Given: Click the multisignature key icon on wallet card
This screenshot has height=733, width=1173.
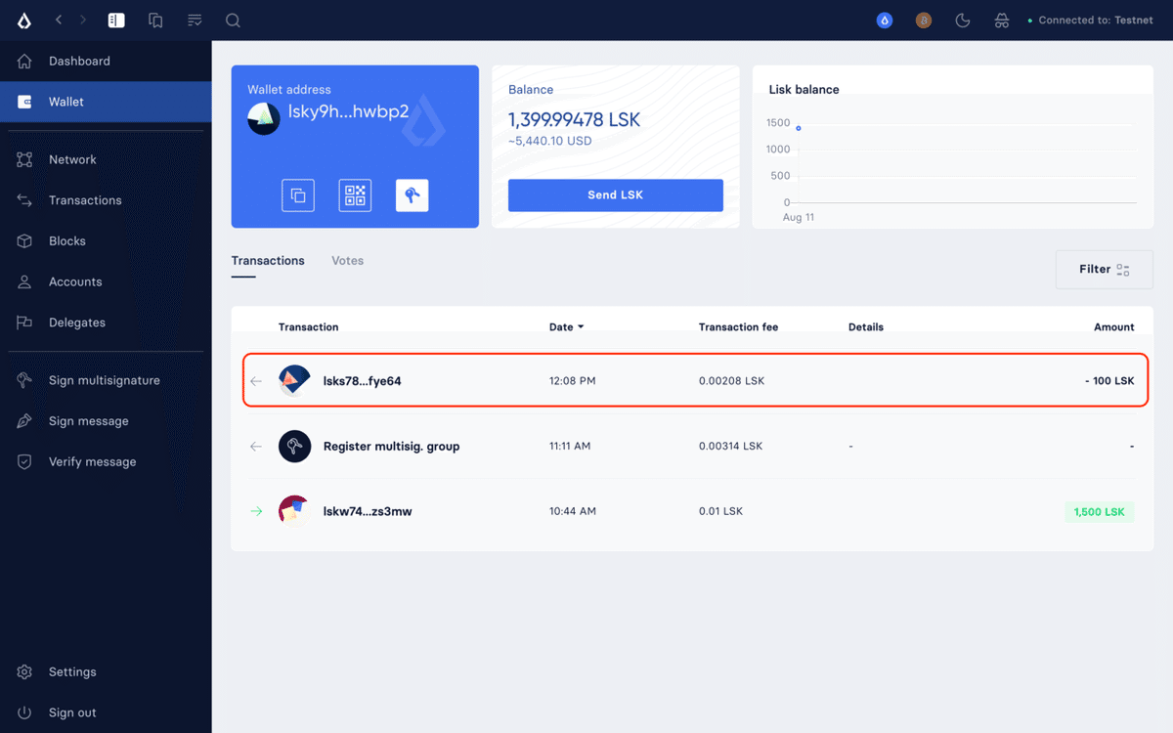Looking at the screenshot, I should coord(413,194).
